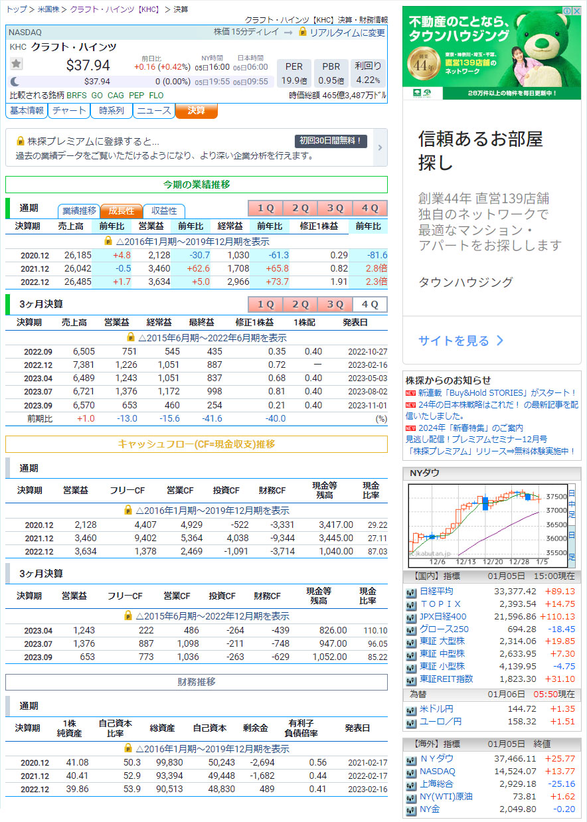Click chart icon next to NASDAQ index
The height and width of the screenshot is (822, 587).
pos(411,772)
